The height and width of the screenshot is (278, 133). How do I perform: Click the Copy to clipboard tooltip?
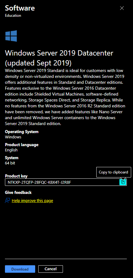pyautogui.click(x=114, y=172)
